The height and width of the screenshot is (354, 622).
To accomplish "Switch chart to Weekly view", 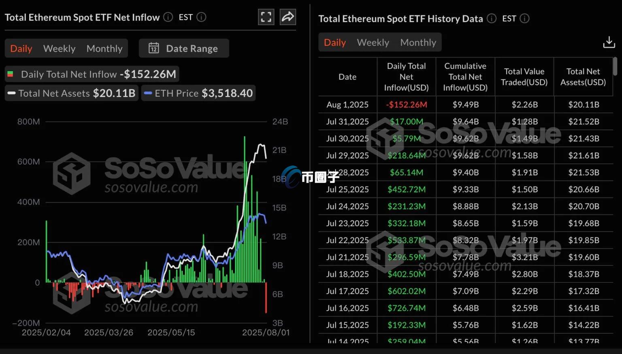I will [x=59, y=48].
